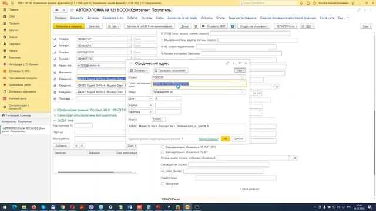Open the Продажи sidebar section

[x=14, y=23]
